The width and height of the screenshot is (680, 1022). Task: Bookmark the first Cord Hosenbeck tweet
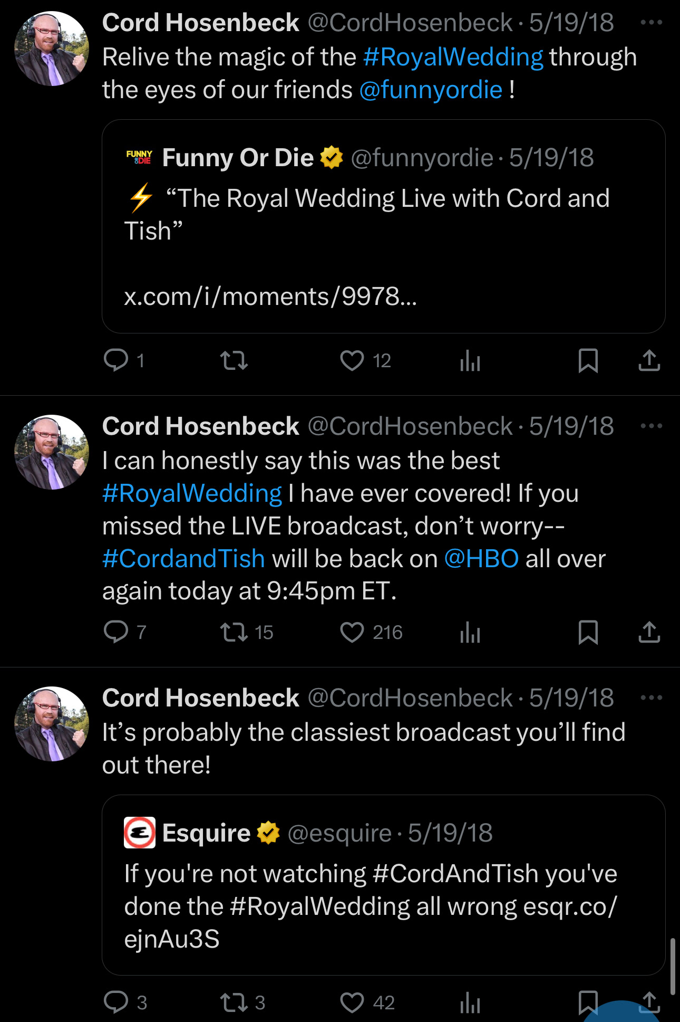[588, 361]
